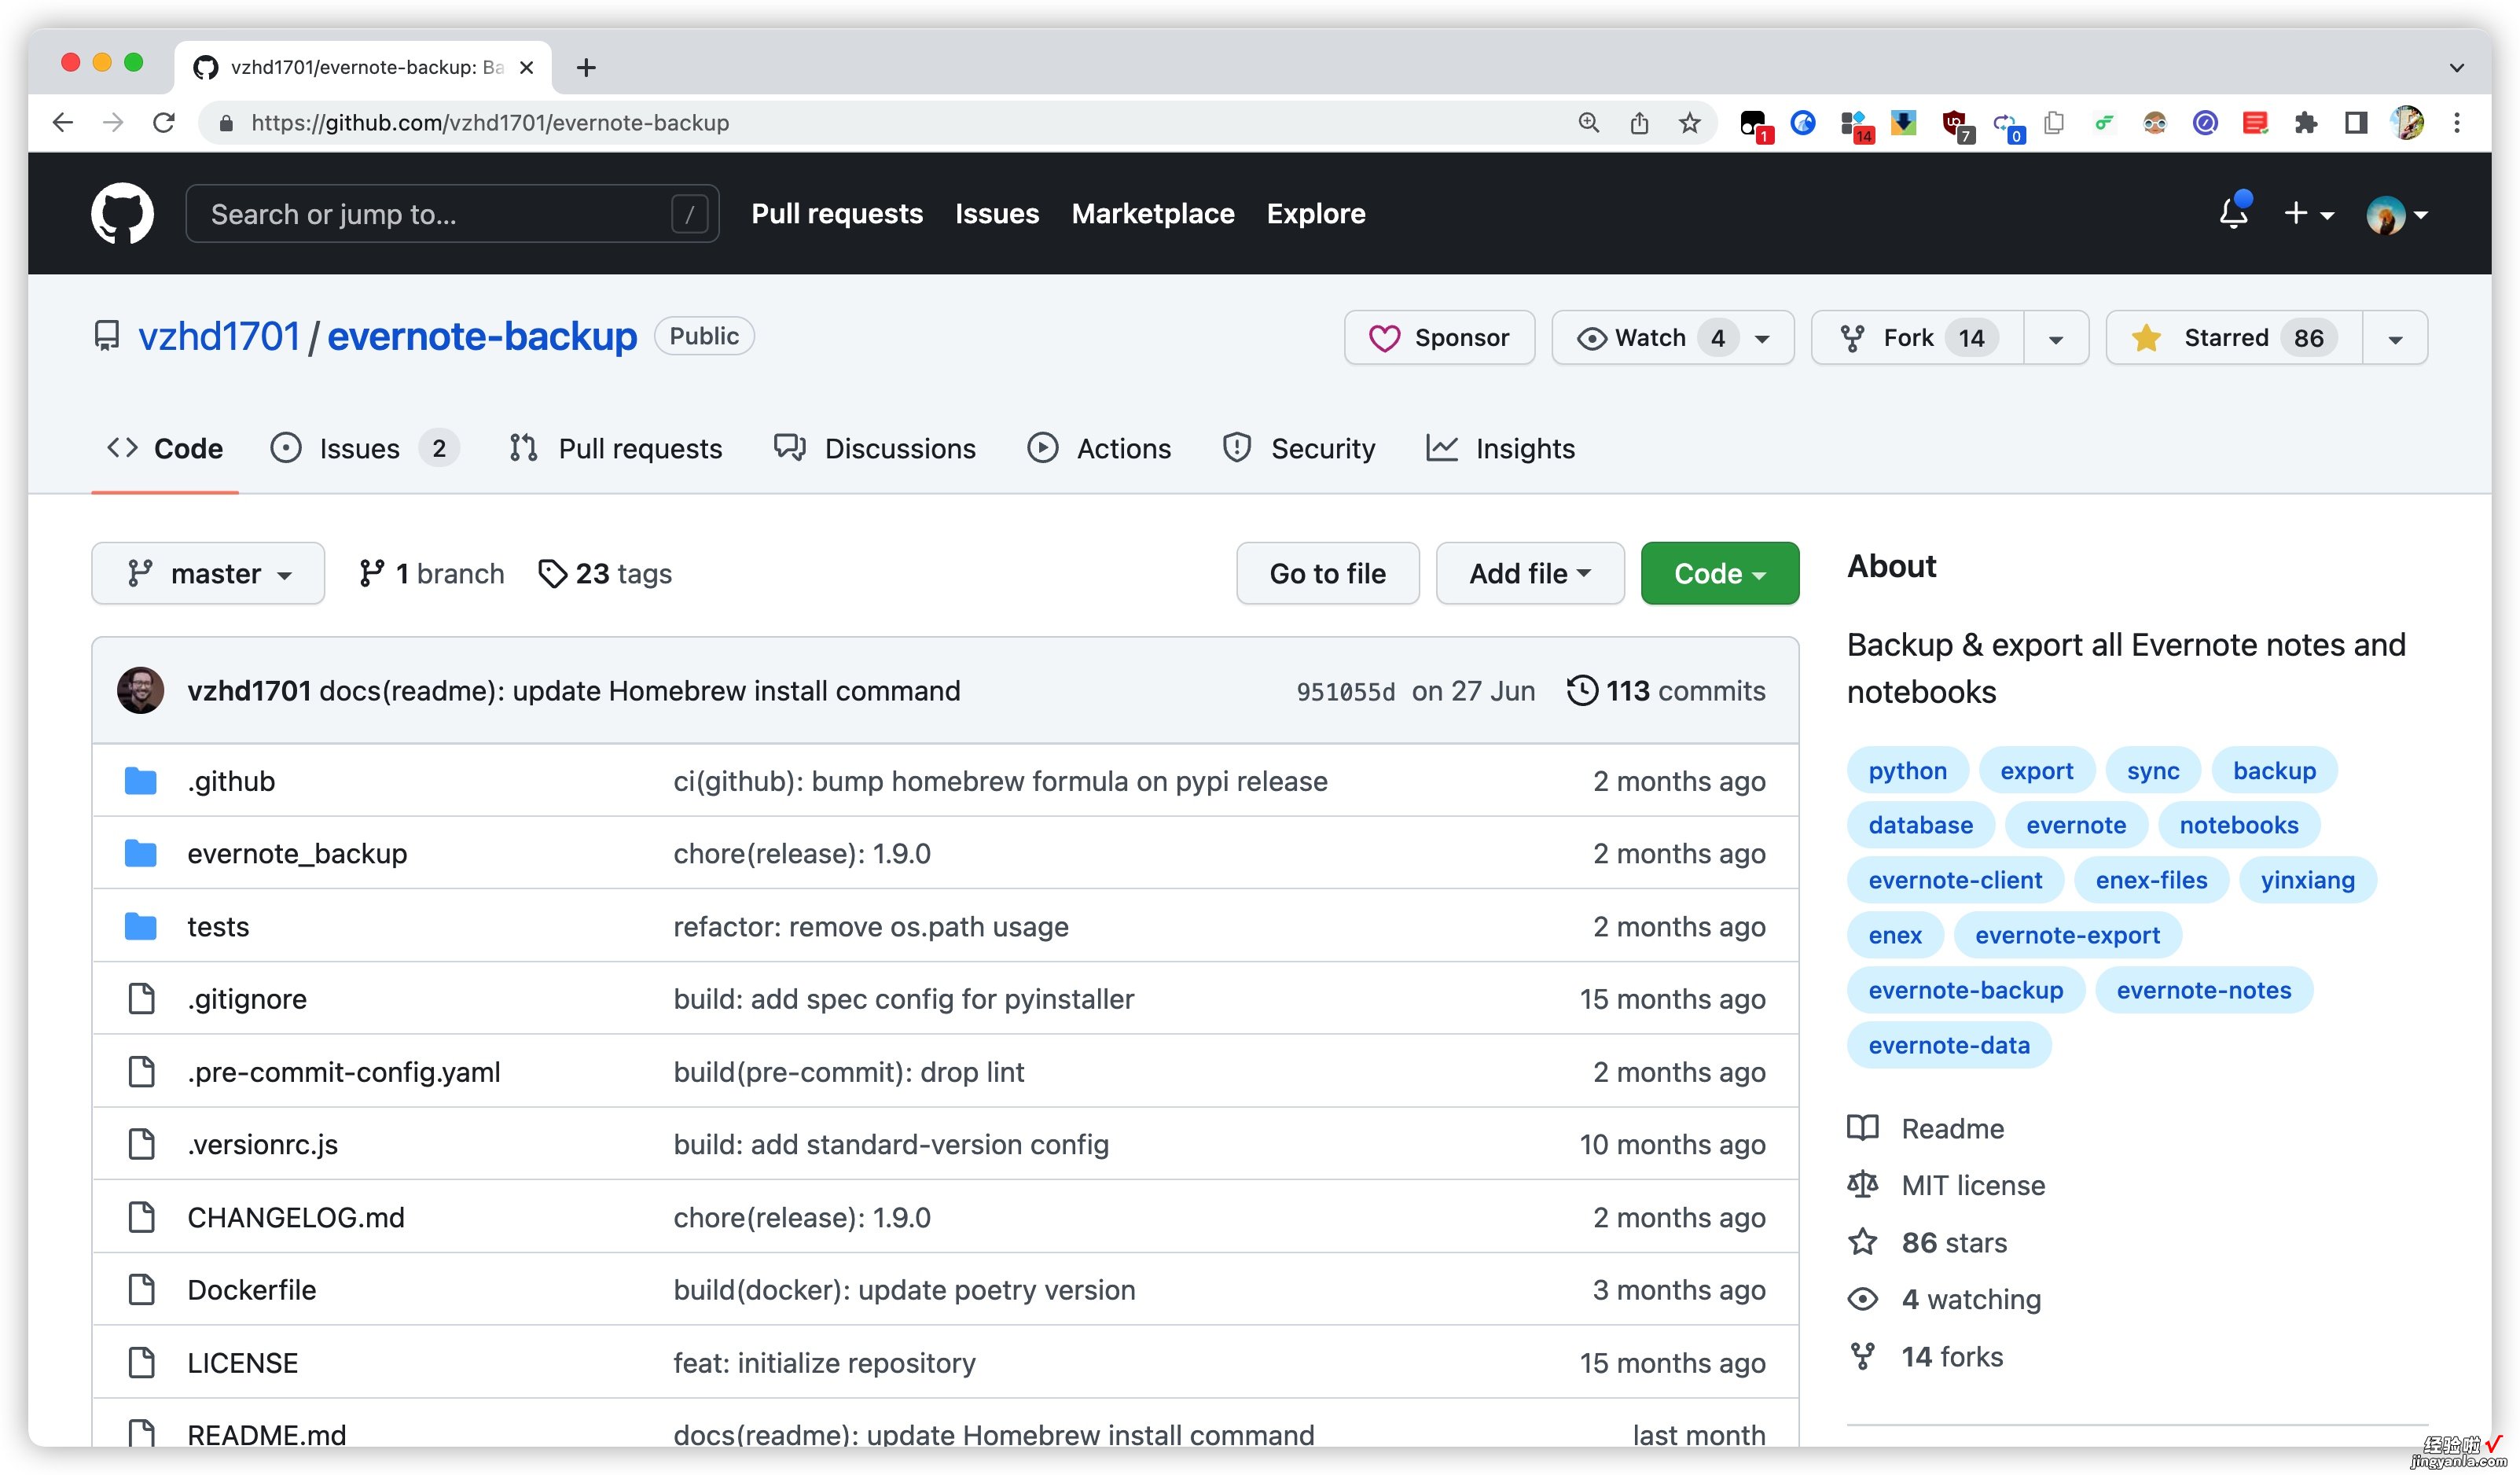Toggle sponsor visibility for vzhd1701
The width and height of the screenshot is (2520, 1475).
point(1441,336)
